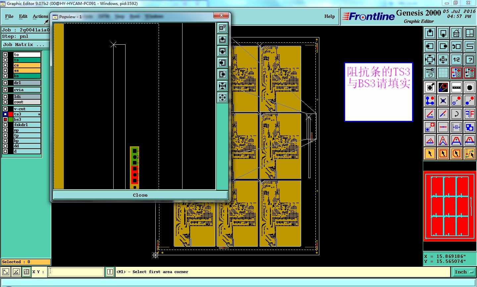Open the Help menu

(x=330, y=16)
